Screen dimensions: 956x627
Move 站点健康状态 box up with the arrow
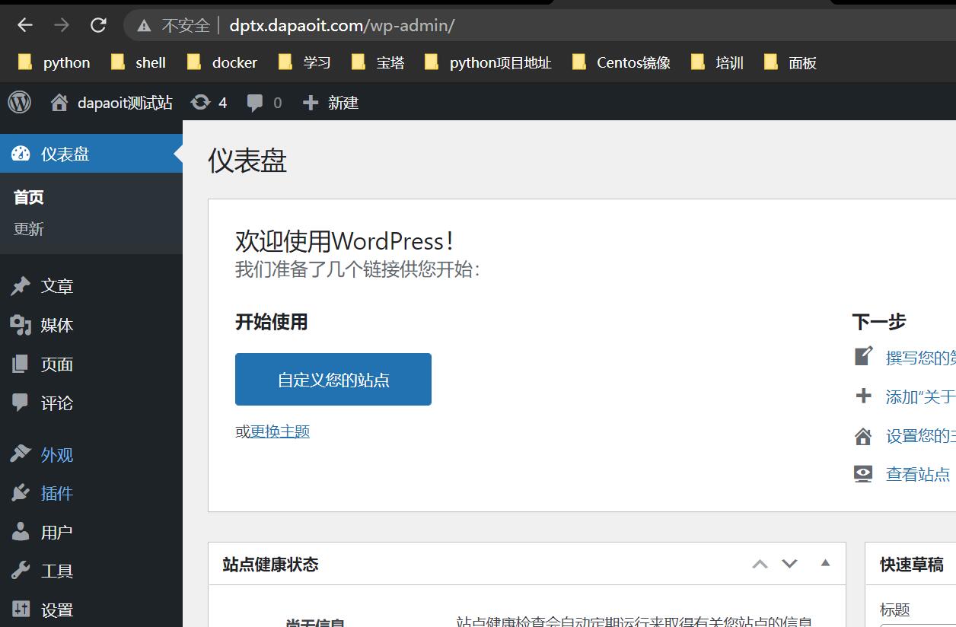[x=760, y=564]
